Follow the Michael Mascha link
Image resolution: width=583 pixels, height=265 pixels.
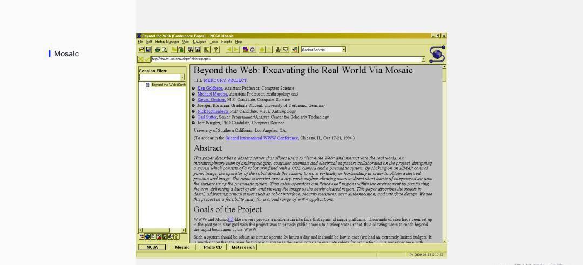pos(212,94)
